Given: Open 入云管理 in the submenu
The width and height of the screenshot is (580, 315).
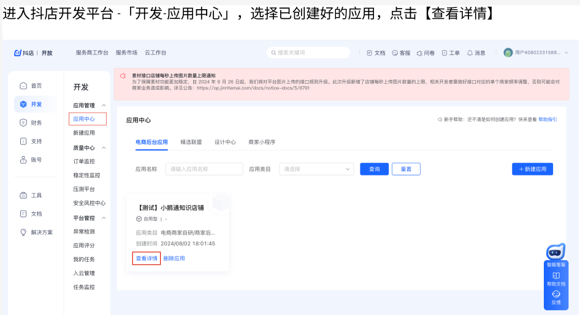Looking at the screenshot, I should tap(84, 273).
